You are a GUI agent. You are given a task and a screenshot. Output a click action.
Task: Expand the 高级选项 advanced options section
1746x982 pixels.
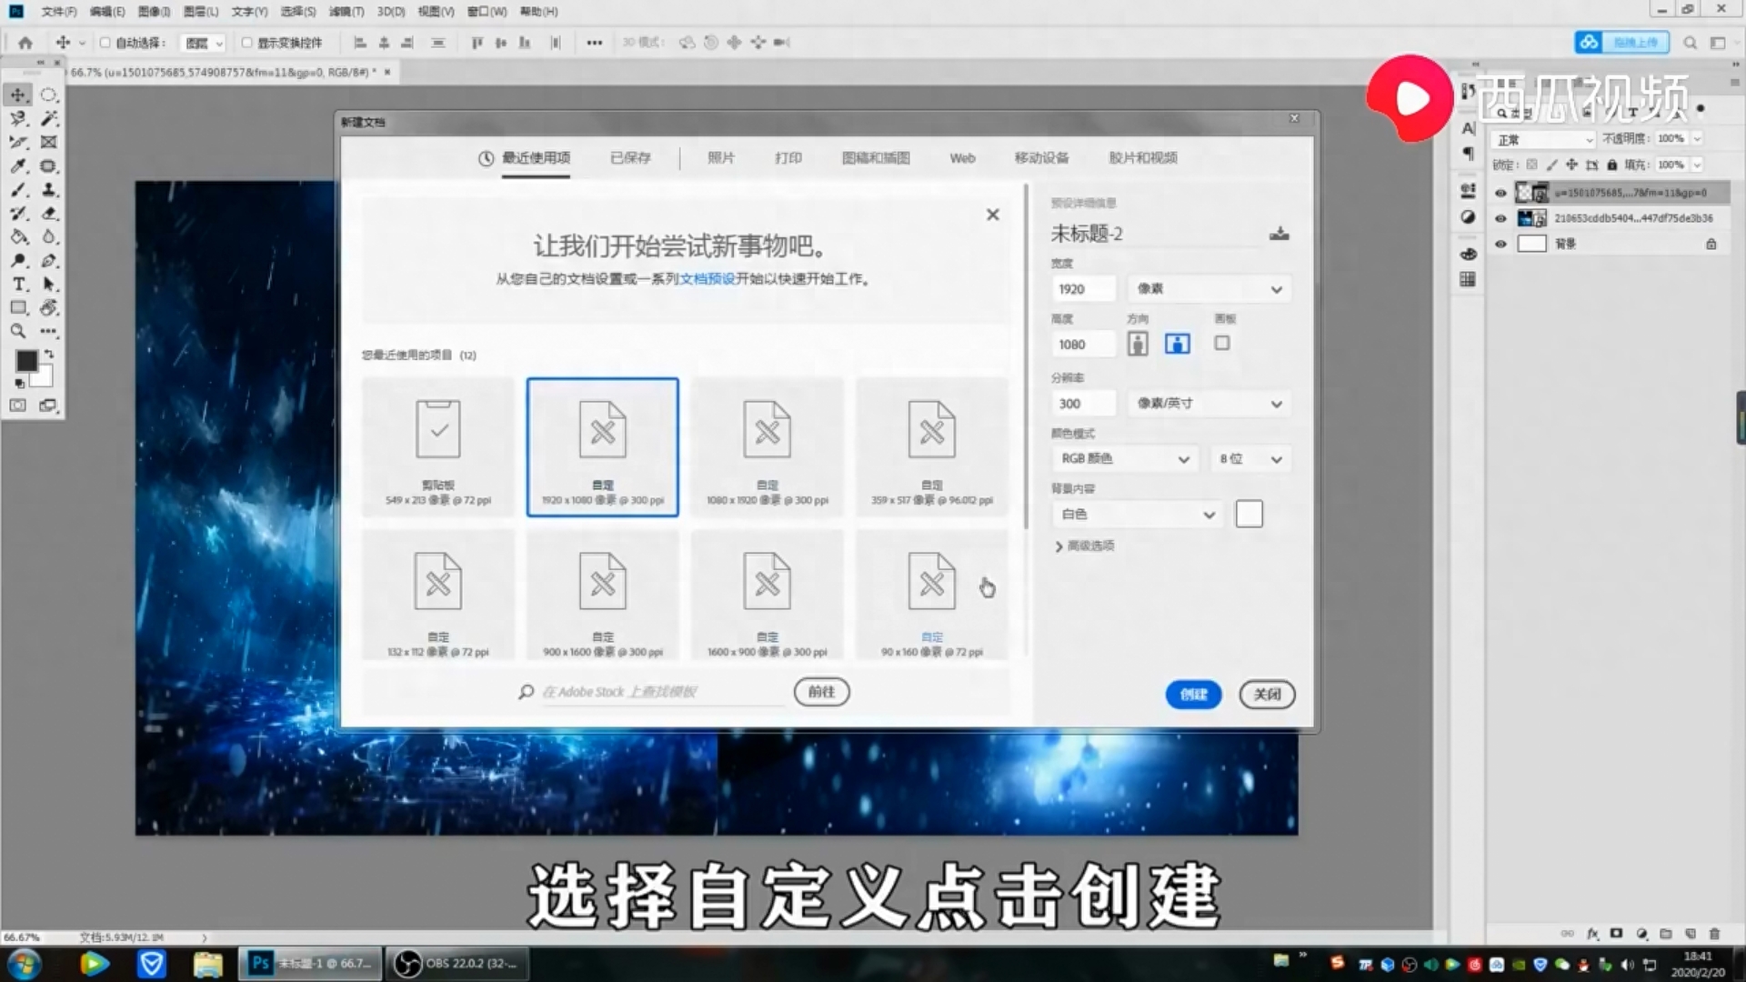(x=1088, y=546)
